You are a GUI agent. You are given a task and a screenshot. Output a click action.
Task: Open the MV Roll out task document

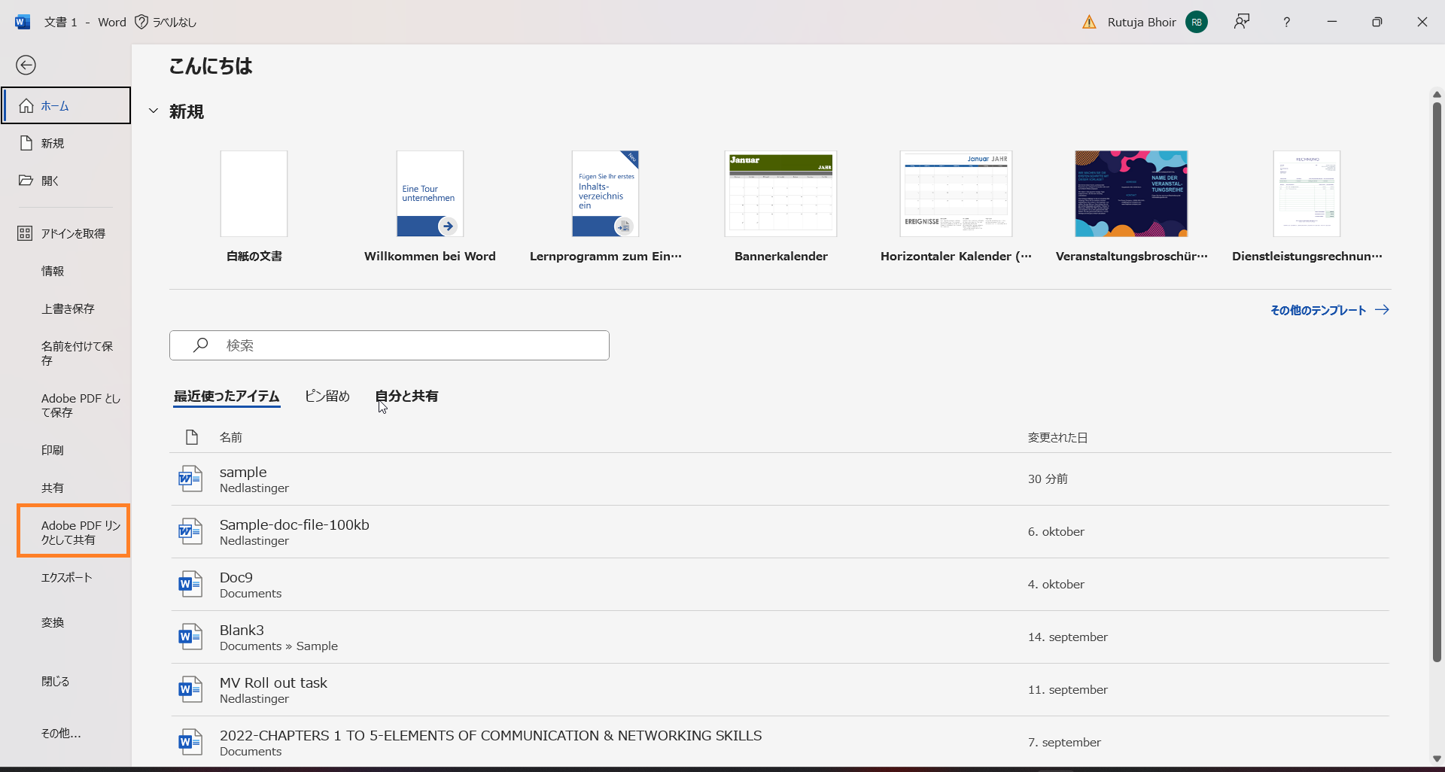coord(780,689)
